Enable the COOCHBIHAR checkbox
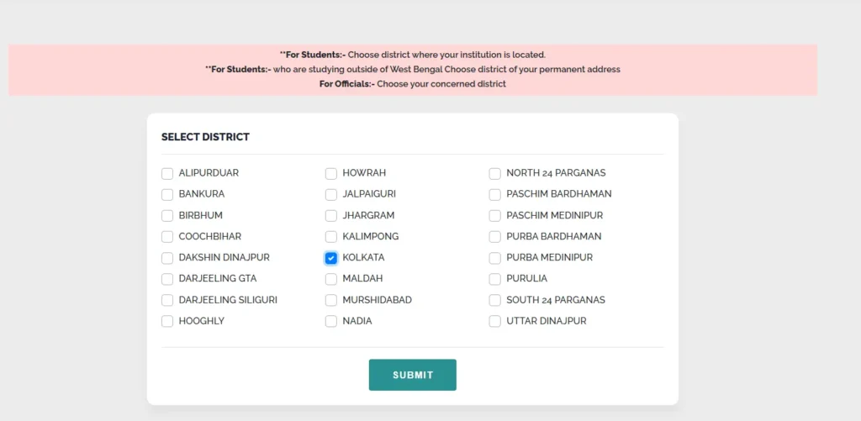The height and width of the screenshot is (421, 861). [167, 237]
